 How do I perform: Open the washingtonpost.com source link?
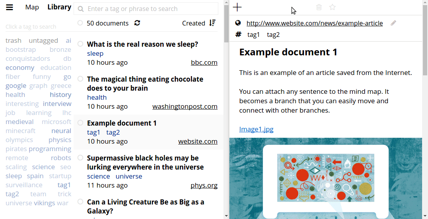tap(184, 106)
